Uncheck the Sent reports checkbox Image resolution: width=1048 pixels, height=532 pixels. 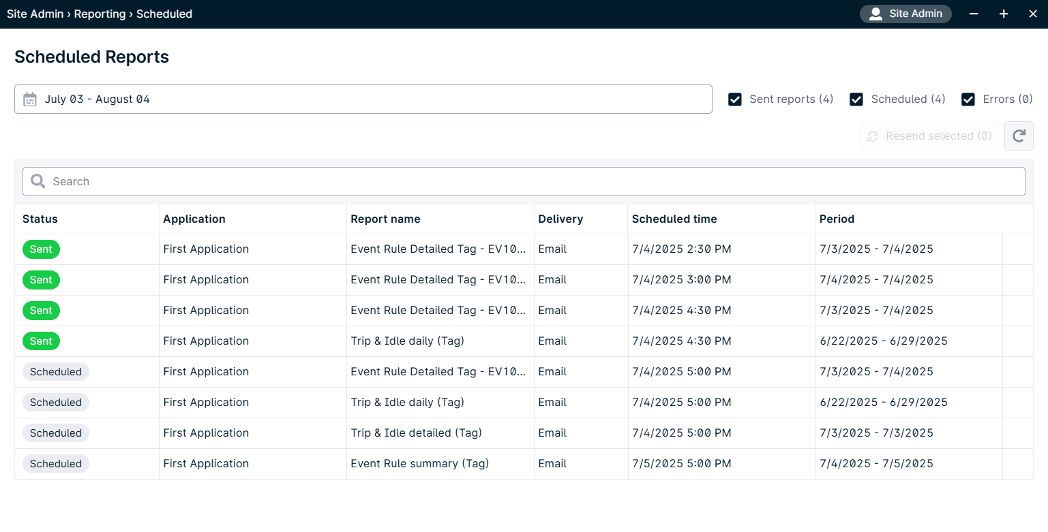[735, 99]
